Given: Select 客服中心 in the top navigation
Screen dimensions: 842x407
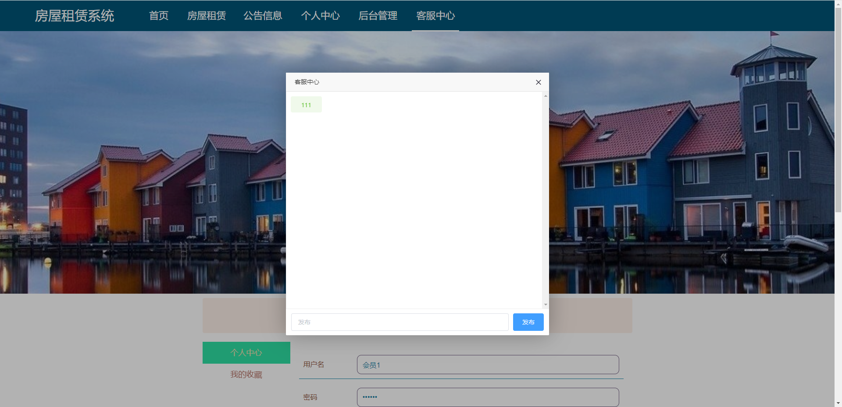Looking at the screenshot, I should tap(435, 16).
